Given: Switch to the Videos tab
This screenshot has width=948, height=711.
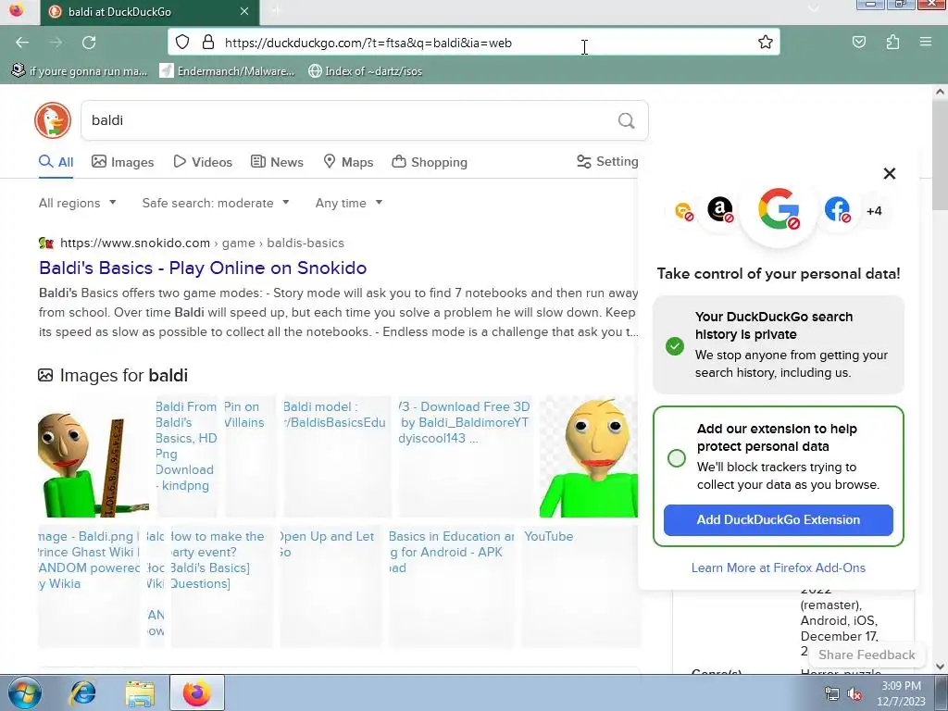Looking at the screenshot, I should (x=203, y=162).
